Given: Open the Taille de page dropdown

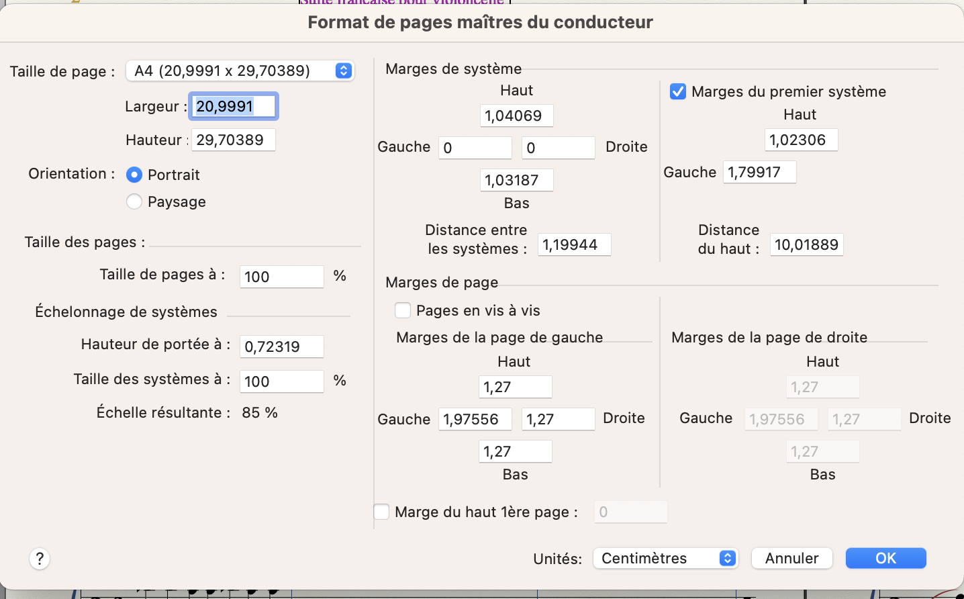Looking at the screenshot, I should [x=240, y=71].
